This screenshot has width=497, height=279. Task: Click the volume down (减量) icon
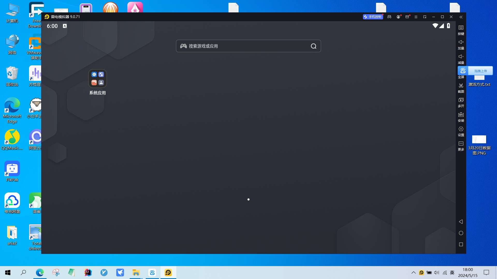coord(461,57)
